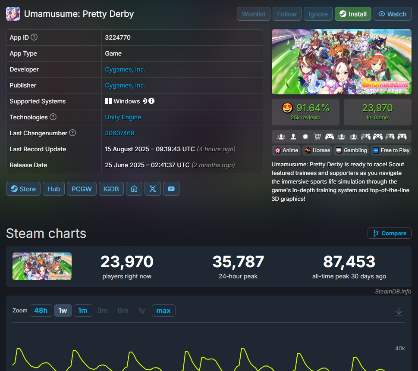
Task: Open the Horses tag
Action: point(317,150)
